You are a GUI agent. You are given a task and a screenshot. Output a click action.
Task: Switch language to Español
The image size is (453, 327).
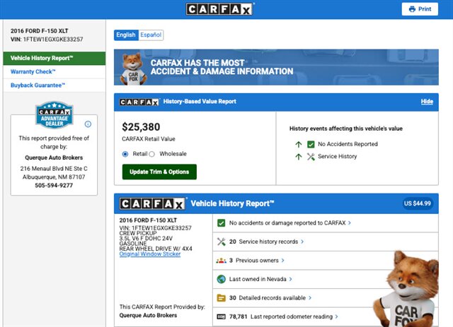click(x=151, y=35)
